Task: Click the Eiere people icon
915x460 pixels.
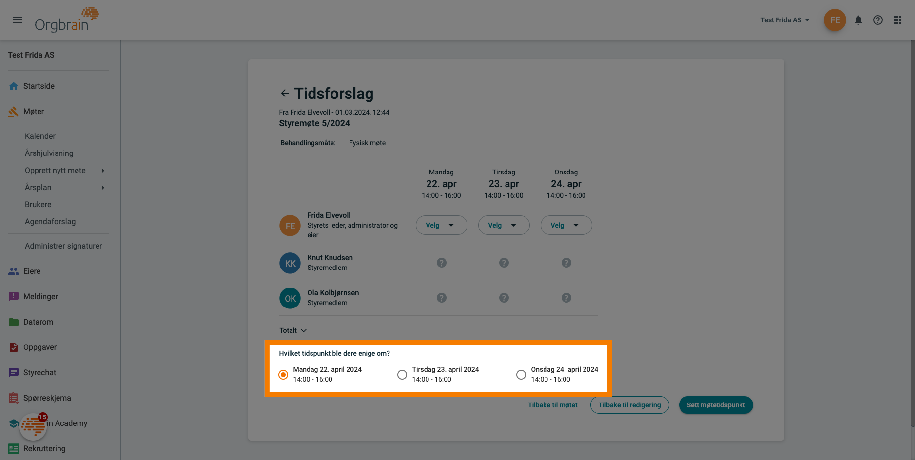Action: click(x=14, y=271)
